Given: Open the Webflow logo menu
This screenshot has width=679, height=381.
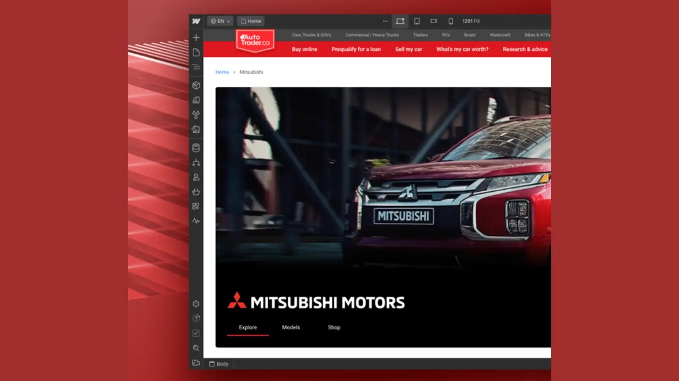Looking at the screenshot, I should [x=196, y=21].
